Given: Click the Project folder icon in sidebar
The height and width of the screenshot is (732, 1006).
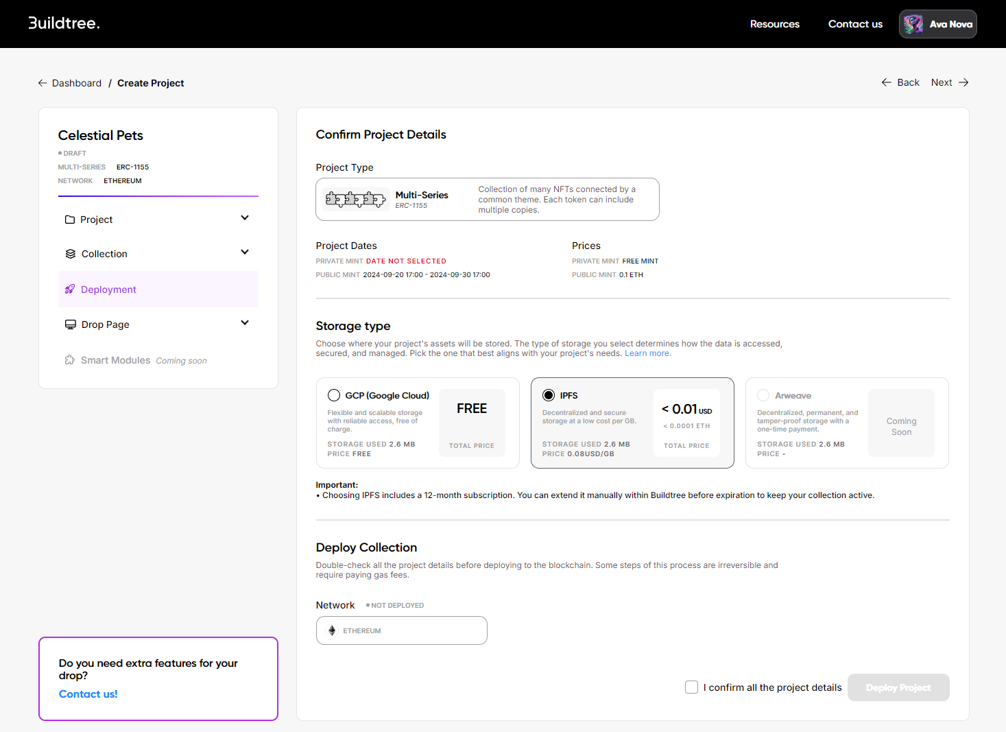Looking at the screenshot, I should click(x=70, y=220).
